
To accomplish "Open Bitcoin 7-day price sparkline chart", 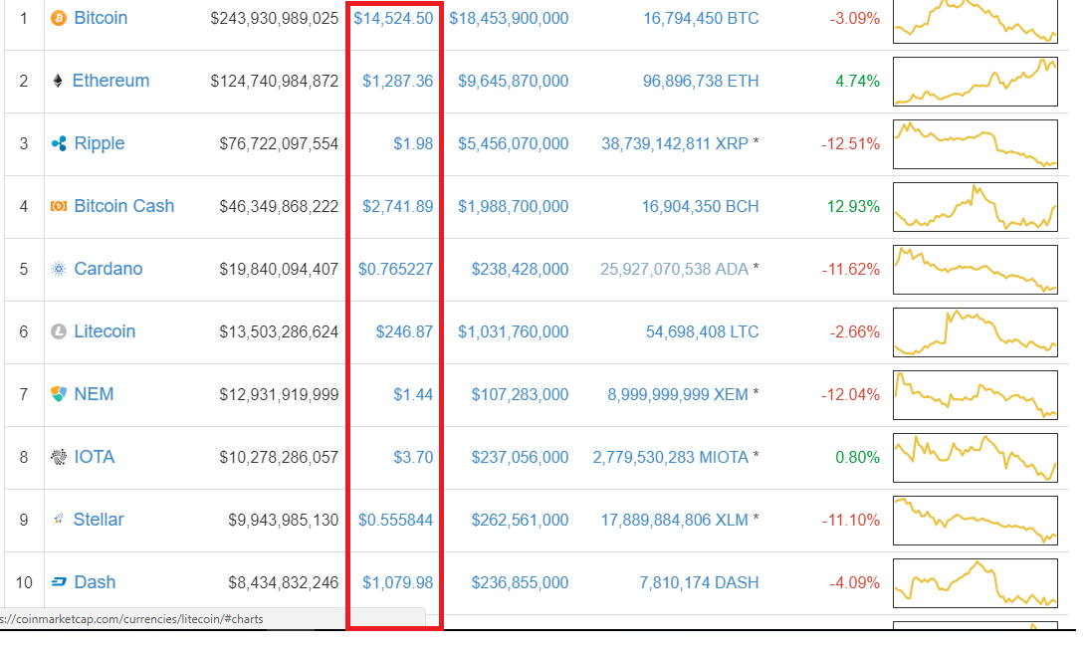I will 976,21.
